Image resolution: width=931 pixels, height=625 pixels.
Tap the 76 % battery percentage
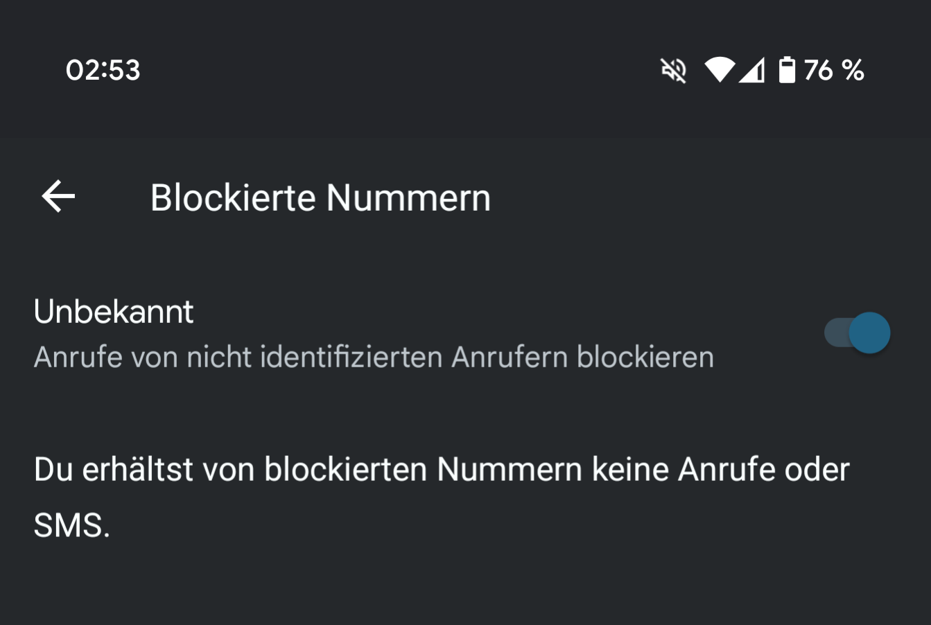(x=834, y=70)
